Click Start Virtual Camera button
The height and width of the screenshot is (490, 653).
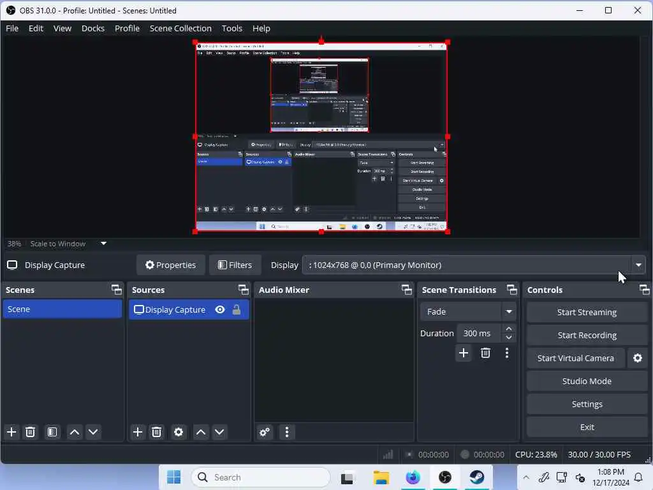(x=576, y=359)
